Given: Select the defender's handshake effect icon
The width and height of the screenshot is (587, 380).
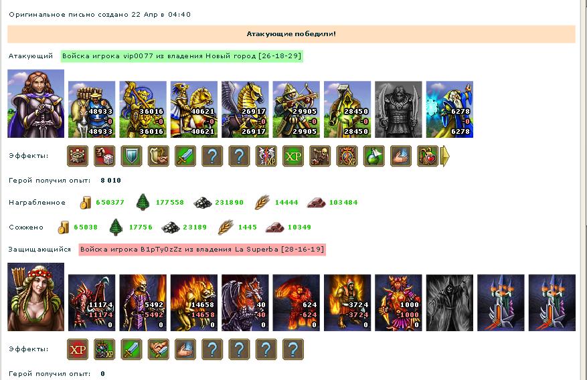Looking at the screenshot, I should [159, 349].
